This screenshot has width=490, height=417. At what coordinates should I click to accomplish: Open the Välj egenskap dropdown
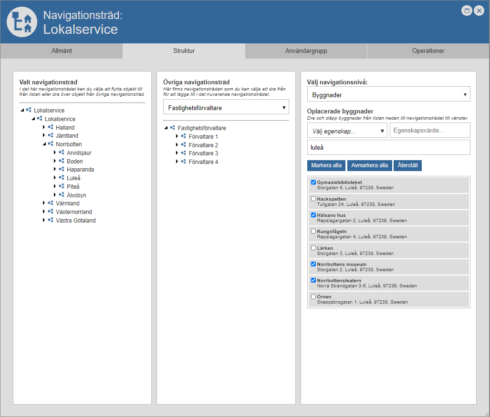(347, 130)
